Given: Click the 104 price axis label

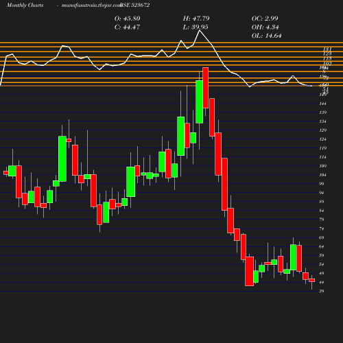Looking at the screenshot, I should click(x=322, y=175).
